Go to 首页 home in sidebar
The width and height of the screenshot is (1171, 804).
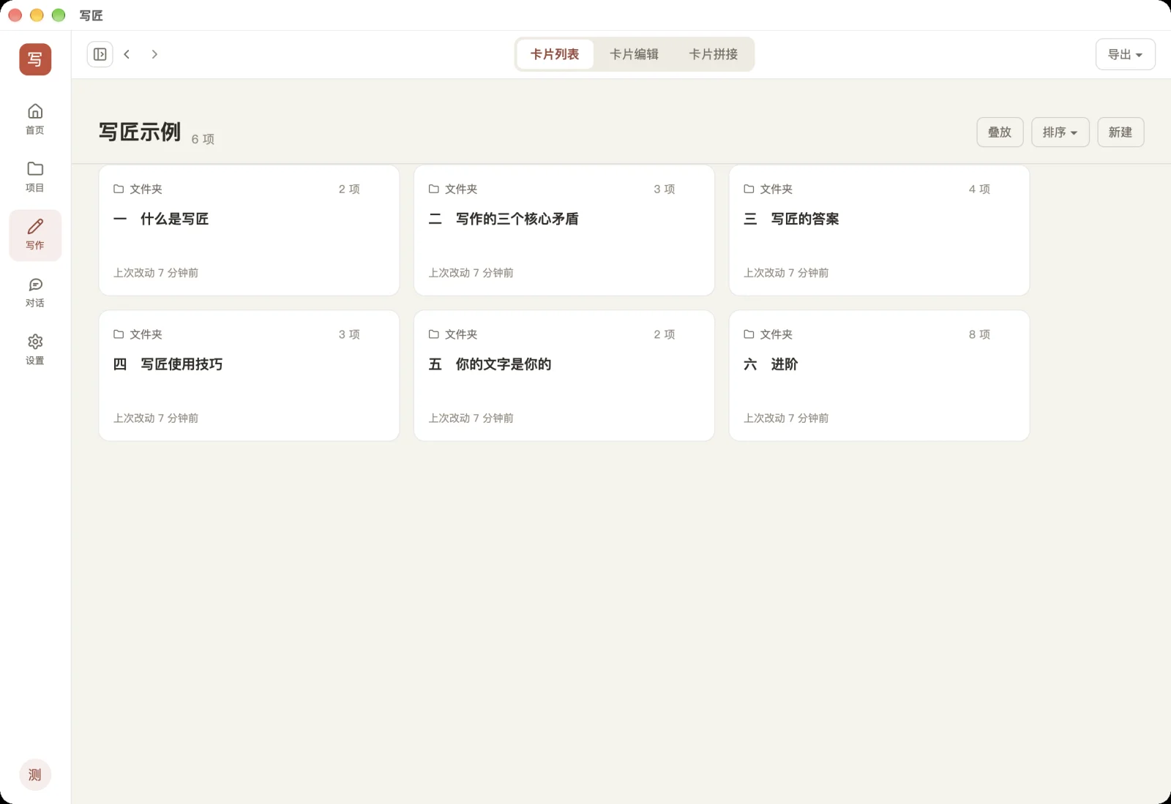tap(35, 119)
